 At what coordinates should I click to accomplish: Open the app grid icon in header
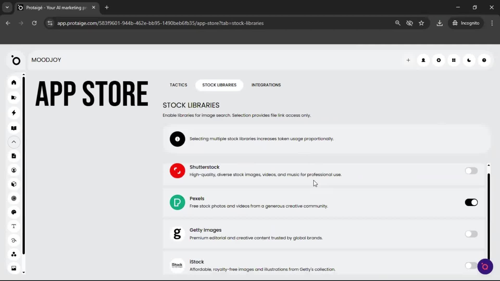(454, 60)
